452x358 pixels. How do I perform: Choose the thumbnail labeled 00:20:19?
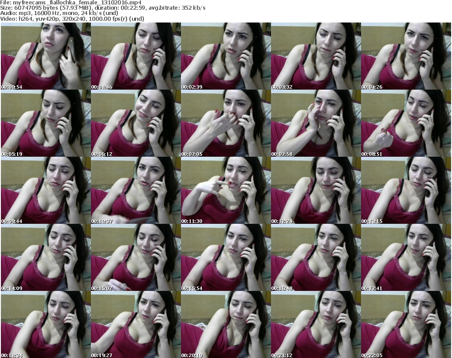(226, 324)
